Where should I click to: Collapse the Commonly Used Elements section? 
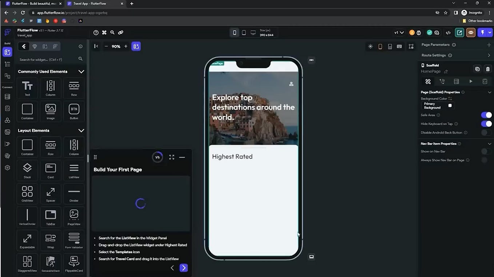81,71
